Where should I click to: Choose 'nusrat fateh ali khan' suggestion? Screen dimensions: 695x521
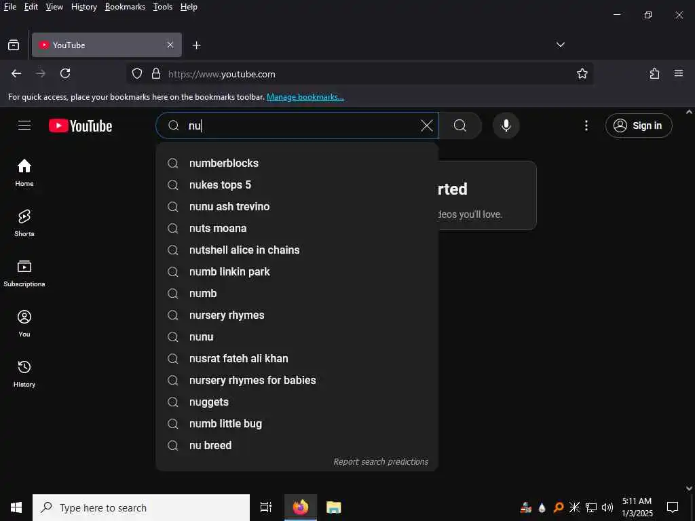coord(297,358)
